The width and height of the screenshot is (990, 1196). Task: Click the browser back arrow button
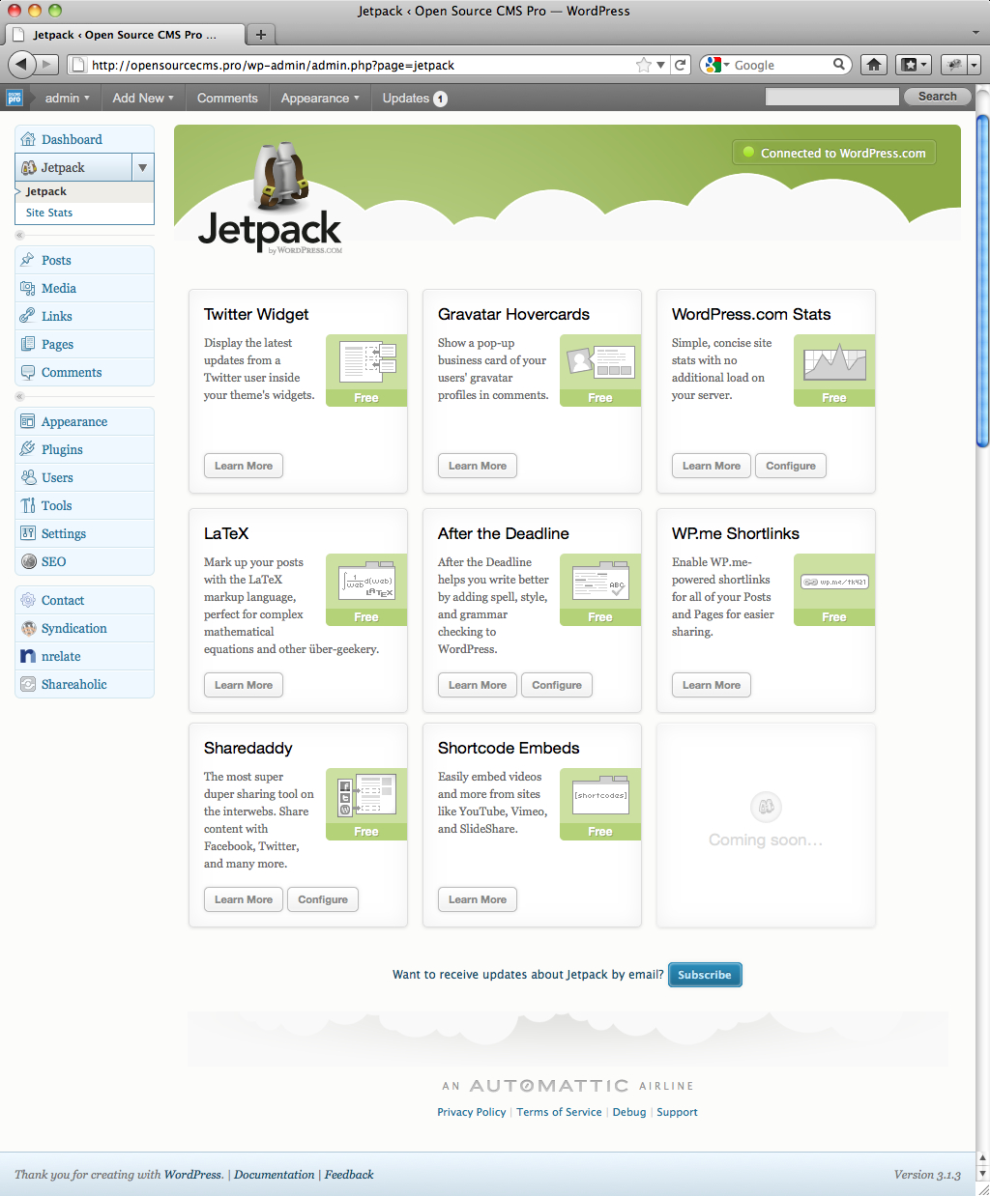(22, 65)
